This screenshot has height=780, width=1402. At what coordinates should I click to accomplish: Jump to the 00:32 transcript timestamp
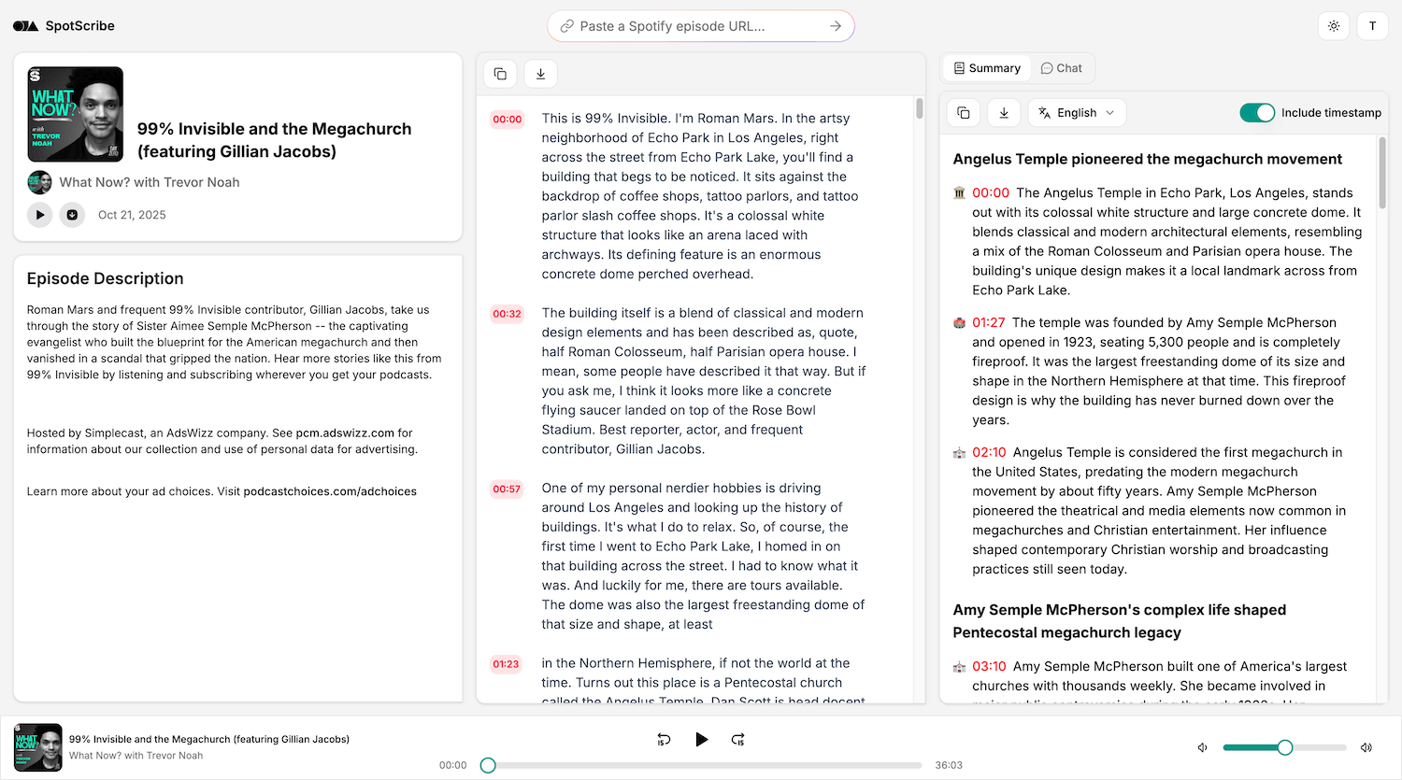click(507, 314)
